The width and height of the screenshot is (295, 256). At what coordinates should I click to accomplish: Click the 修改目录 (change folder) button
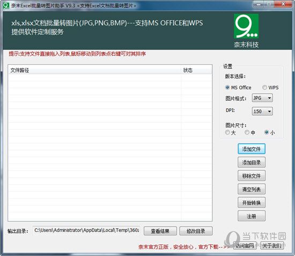coord(196,231)
